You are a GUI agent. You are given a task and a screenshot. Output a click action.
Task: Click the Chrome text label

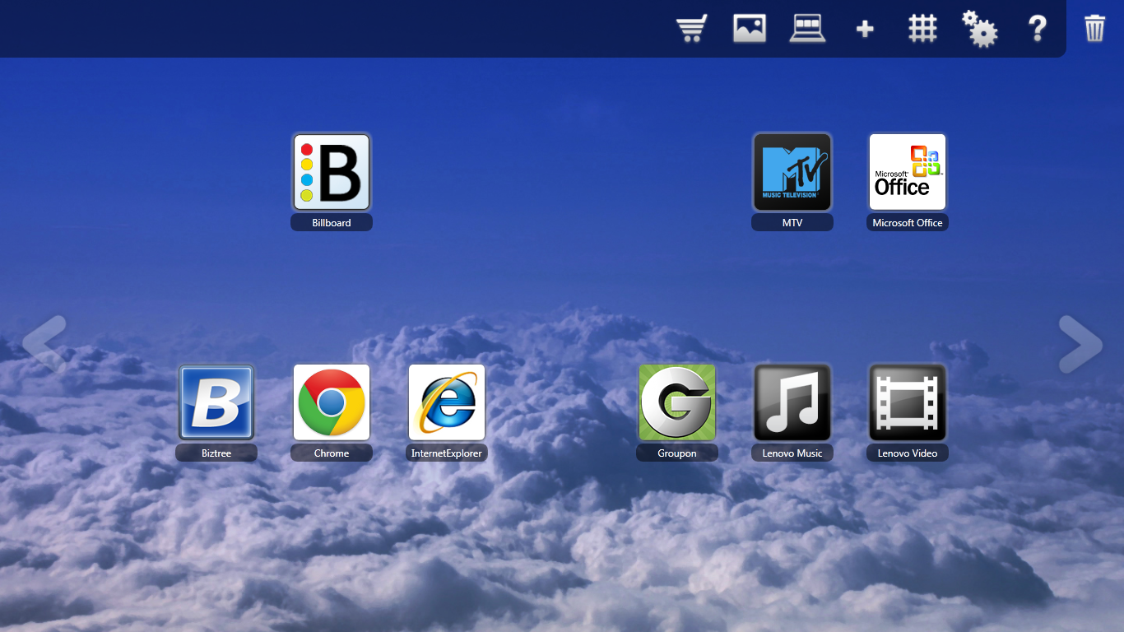click(332, 453)
